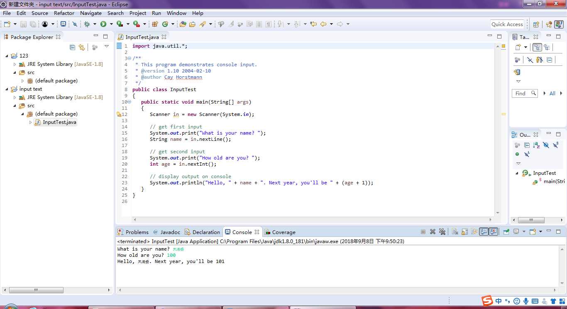This screenshot has width=567, height=309.
Task: Click the New file toolbar icon
Action: point(7,24)
